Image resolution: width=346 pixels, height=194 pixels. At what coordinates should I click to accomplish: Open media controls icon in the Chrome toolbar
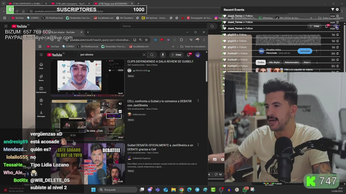click(191, 40)
